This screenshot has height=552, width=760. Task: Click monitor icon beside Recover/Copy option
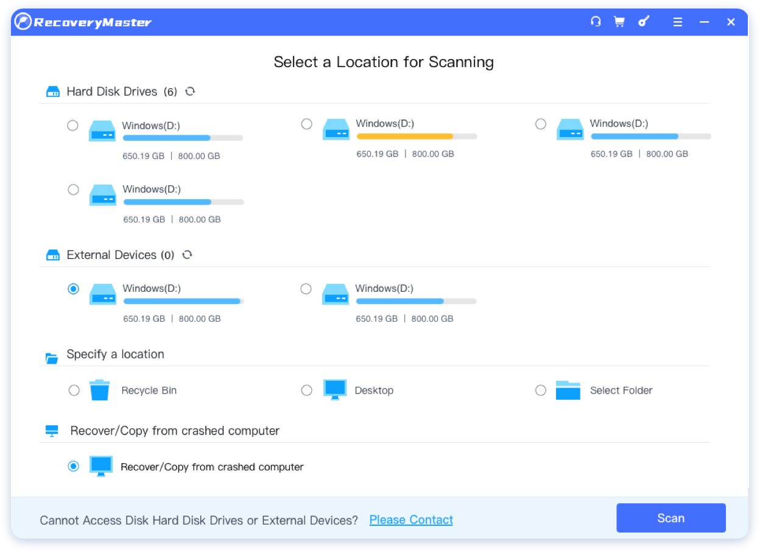click(101, 466)
